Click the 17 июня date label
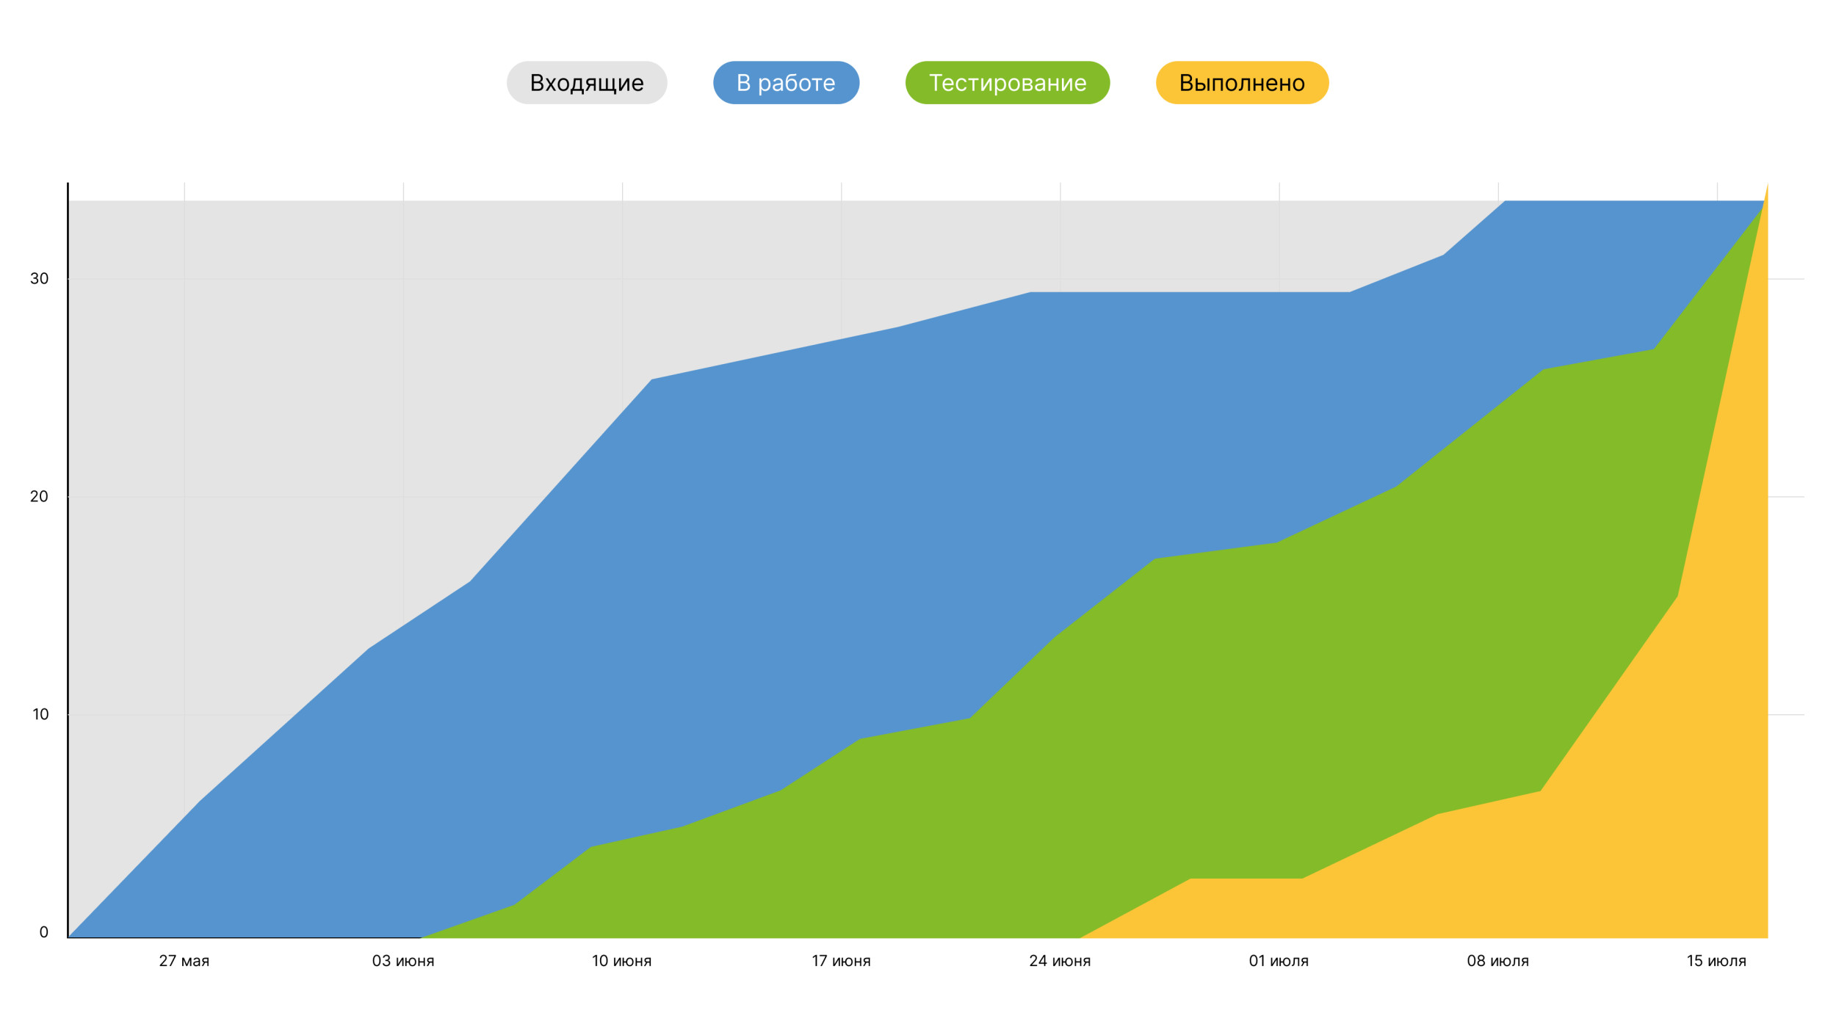Viewport: 1836px width, 1032px height. coord(841,961)
